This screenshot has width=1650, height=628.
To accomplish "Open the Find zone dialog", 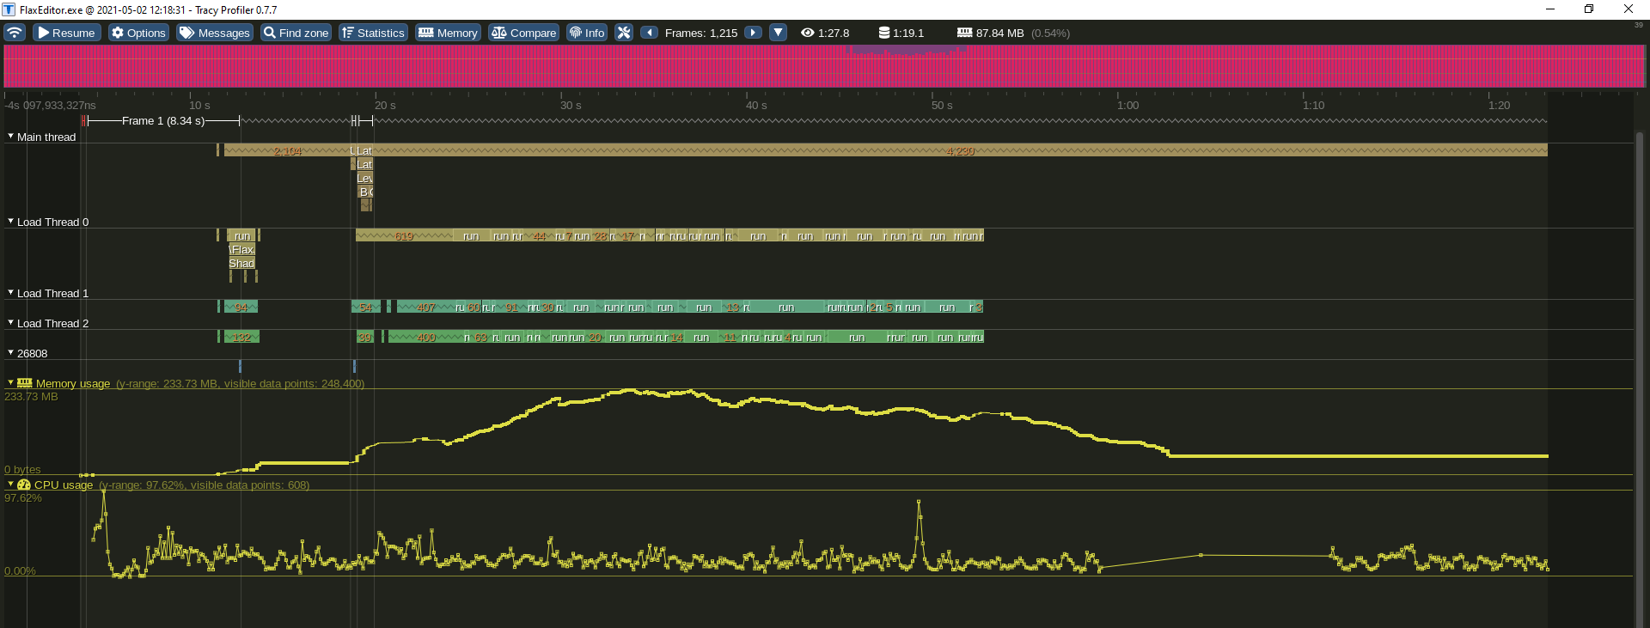I will 296,33.
